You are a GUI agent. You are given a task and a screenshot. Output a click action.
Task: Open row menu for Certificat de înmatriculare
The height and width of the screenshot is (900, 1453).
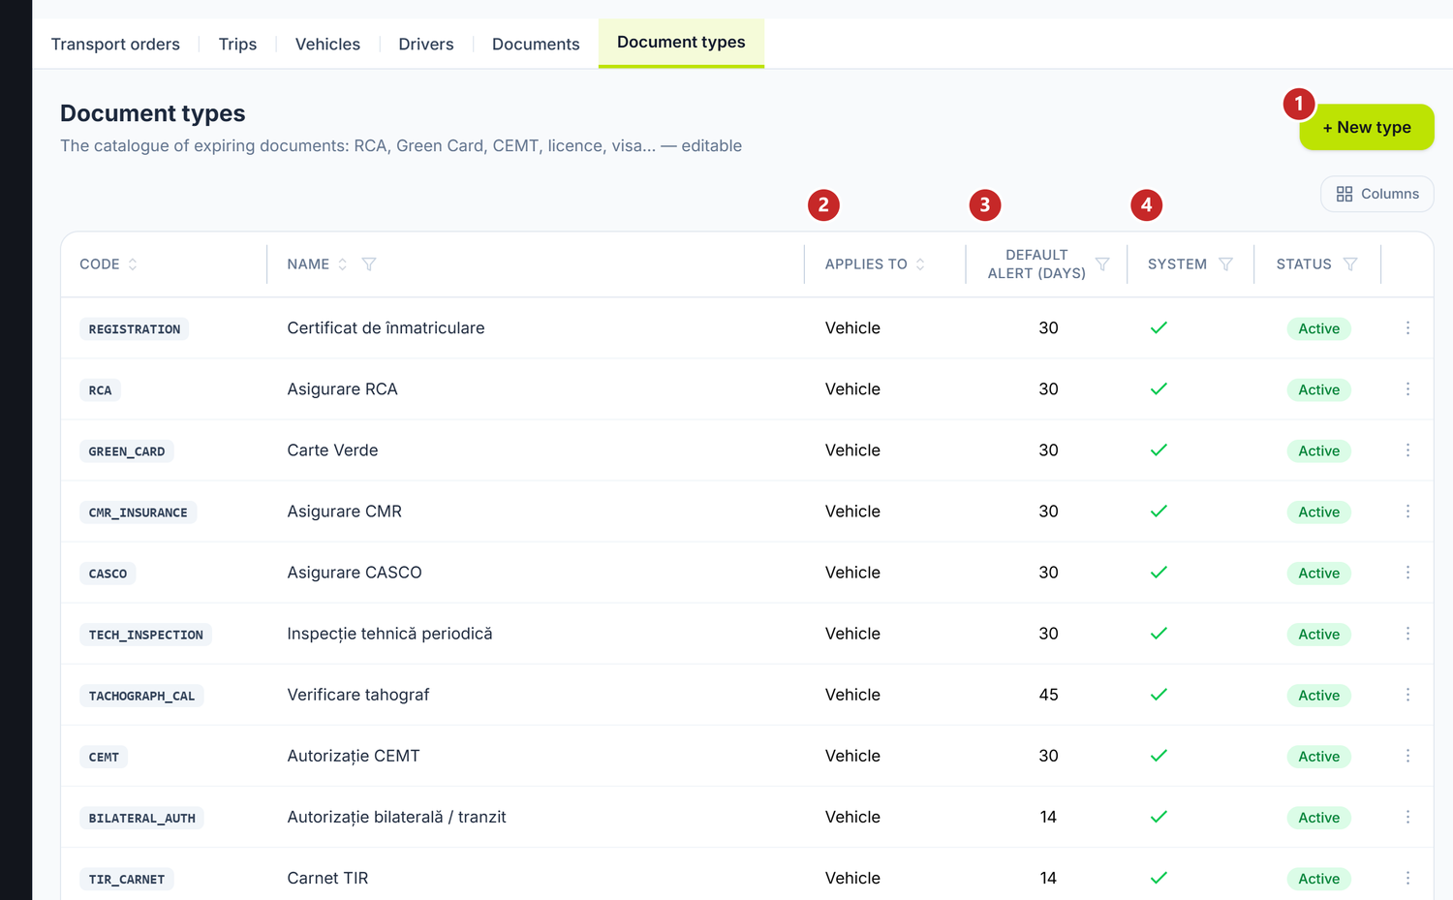coord(1407,328)
